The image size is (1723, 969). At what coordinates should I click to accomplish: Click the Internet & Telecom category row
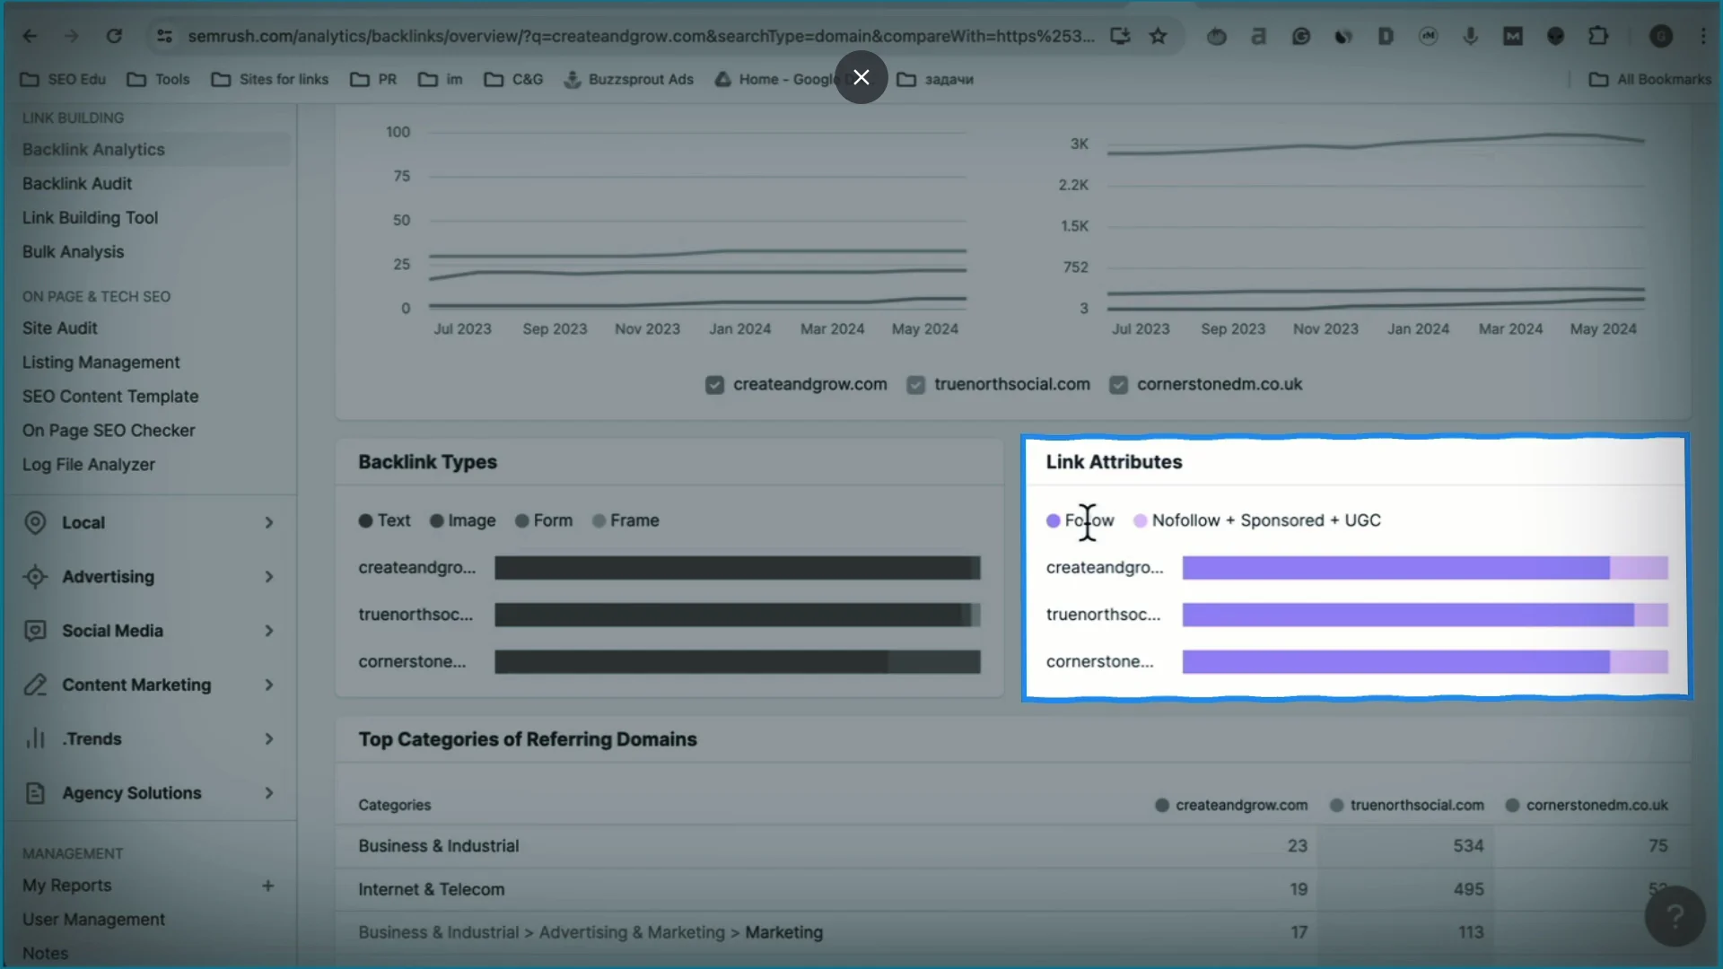pos(1012,890)
